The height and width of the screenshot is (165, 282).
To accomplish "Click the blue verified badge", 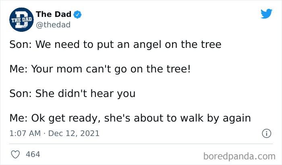I will pyautogui.click(x=77, y=14).
